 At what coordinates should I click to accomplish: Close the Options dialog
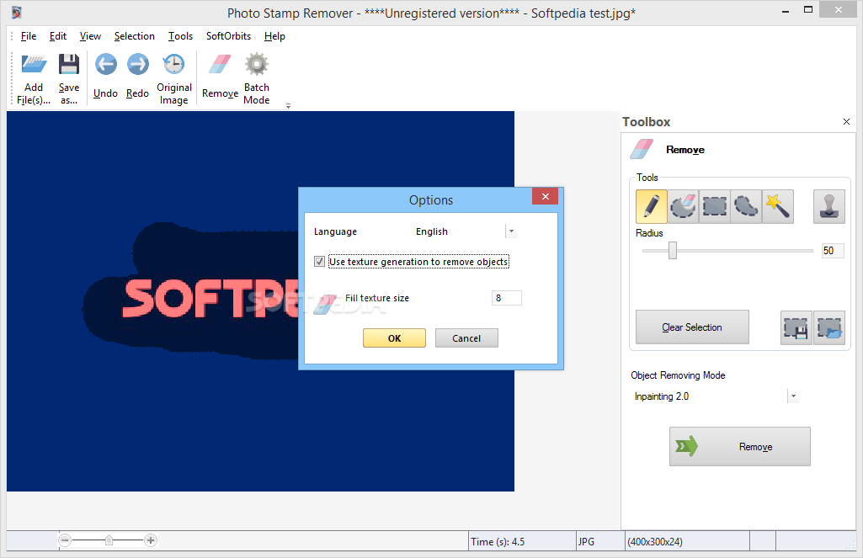tap(545, 196)
